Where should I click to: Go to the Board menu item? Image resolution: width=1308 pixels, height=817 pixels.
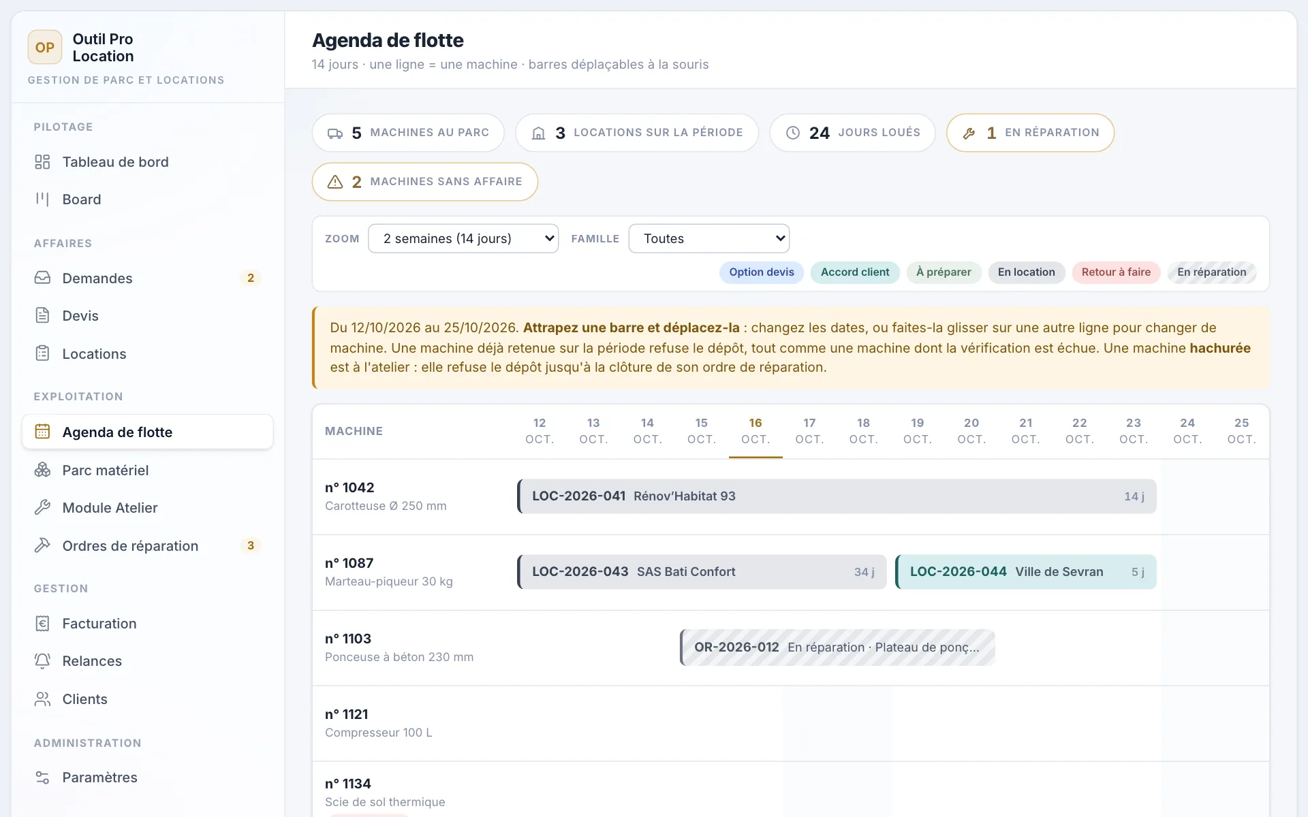pyautogui.click(x=148, y=199)
